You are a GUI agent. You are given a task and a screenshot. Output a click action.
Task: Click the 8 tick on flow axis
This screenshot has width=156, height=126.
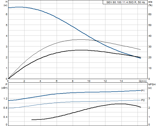click(73, 81)
